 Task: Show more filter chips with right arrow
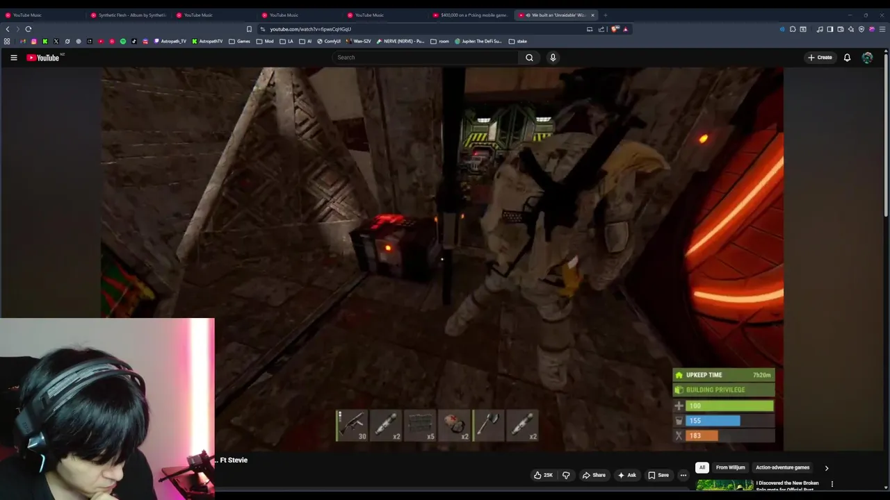point(827,468)
